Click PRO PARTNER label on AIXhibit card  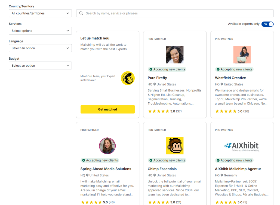pos(224,130)
